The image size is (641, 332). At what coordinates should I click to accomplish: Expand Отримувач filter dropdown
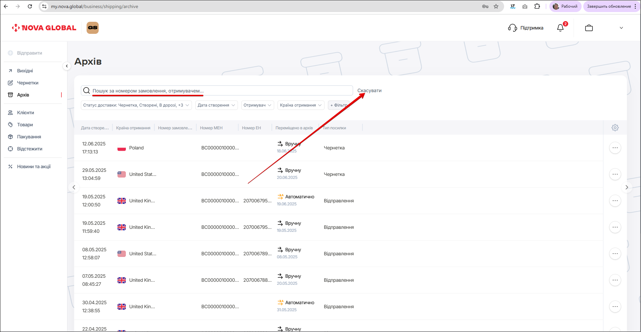[258, 105]
